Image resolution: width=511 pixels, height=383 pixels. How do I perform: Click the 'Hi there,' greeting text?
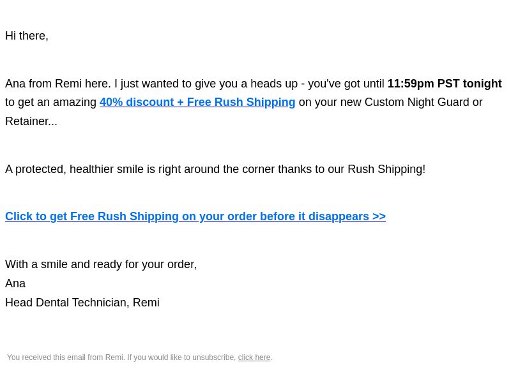click(x=27, y=36)
